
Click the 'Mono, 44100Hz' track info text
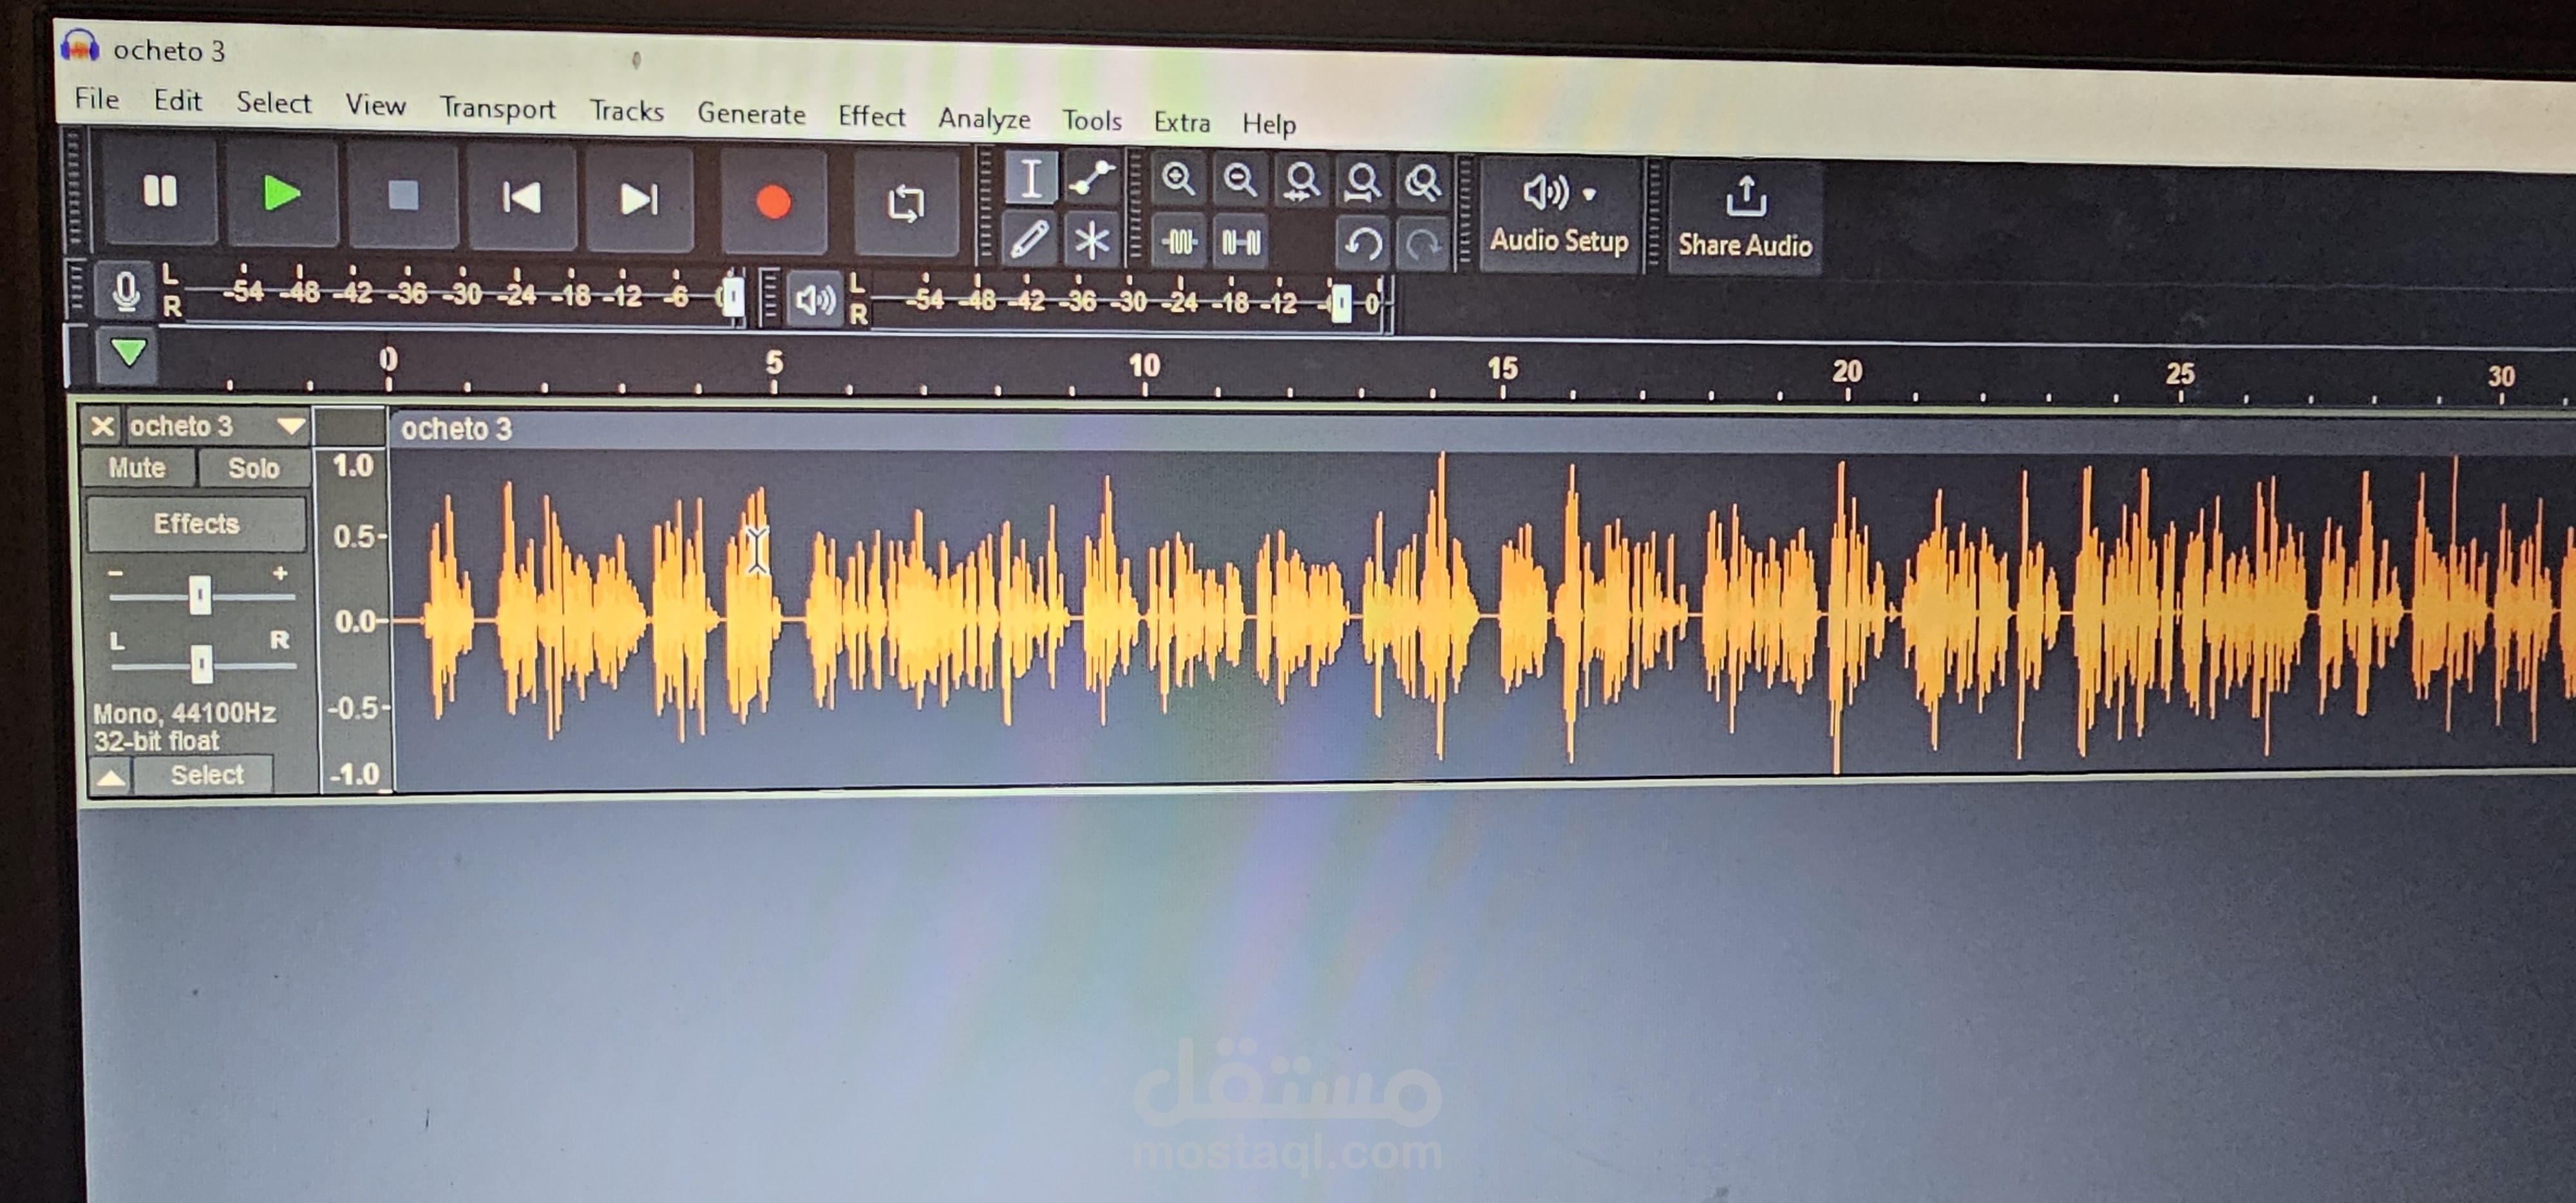[184, 713]
